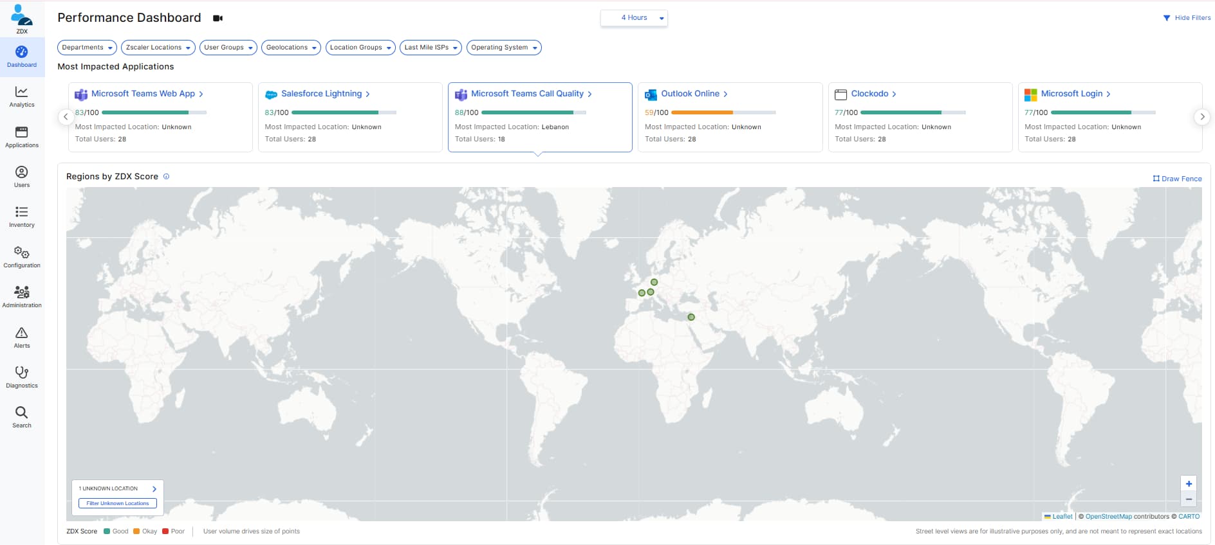Click the Salesforce Lightning cloud icon
The image size is (1215, 545).
pos(271,94)
